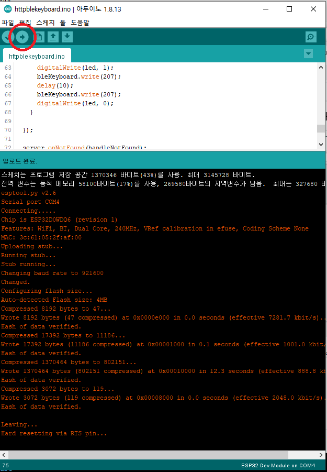Click line 63 digitalWrite(led, 1) code
This screenshot has width=327, height=472.
(x=75, y=68)
